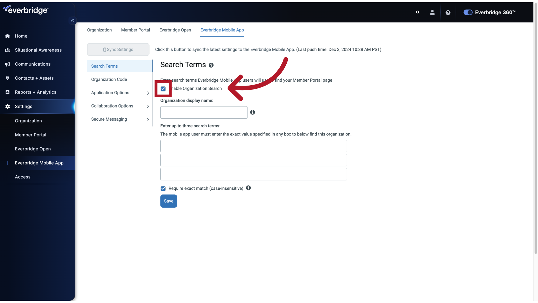Toggle Require exact match checkbox
Viewport: 538px width, 303px height.
pos(163,188)
